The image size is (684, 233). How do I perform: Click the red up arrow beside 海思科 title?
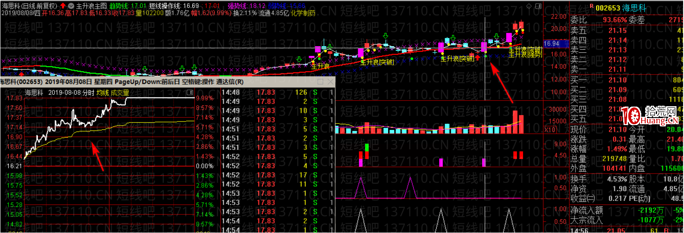[63, 6]
